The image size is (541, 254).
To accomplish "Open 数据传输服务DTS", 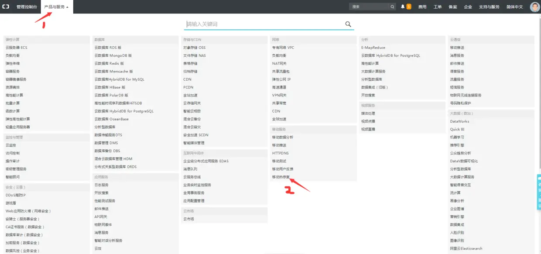I will pyautogui.click(x=109, y=135).
